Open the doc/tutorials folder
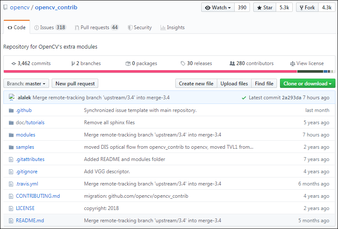Image resolution: width=338 pixels, height=229 pixels. click(30, 123)
